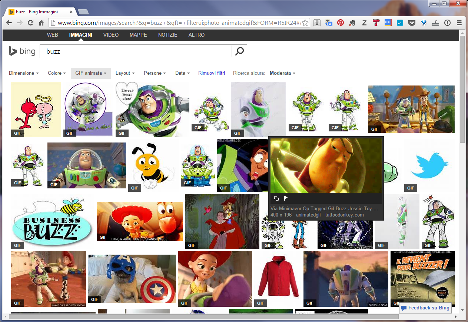Expand the Colore filter
Image resolution: width=468 pixels, height=322 pixels.
click(x=57, y=73)
